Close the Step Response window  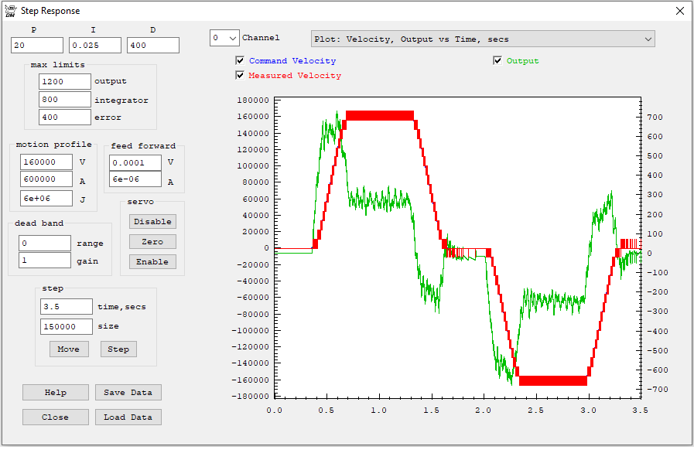pyautogui.click(x=679, y=11)
